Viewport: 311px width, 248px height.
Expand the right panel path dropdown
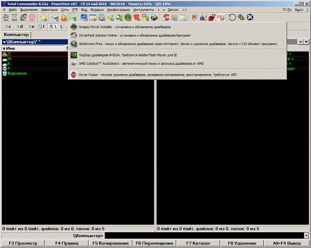click(307, 41)
